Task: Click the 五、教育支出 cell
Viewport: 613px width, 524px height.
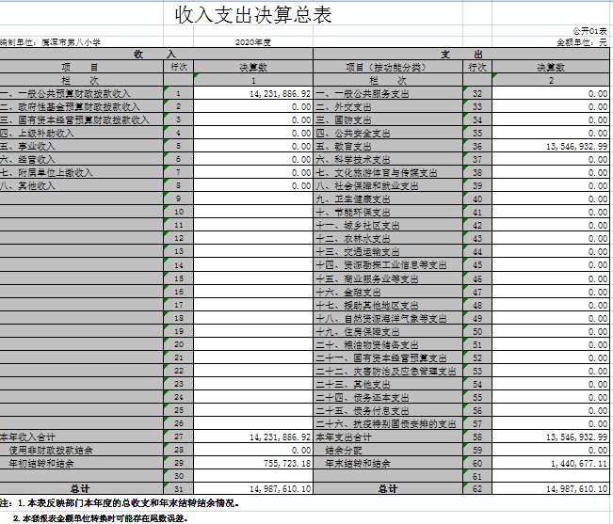Action: point(388,147)
